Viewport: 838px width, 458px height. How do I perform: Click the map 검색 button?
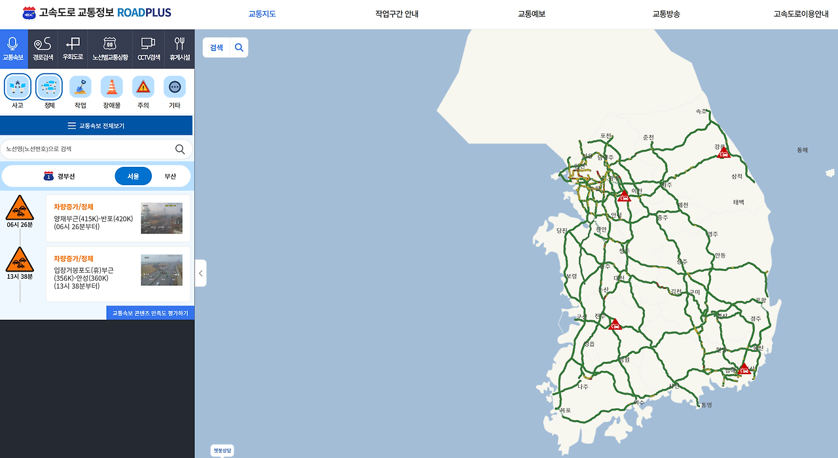pyautogui.click(x=217, y=47)
